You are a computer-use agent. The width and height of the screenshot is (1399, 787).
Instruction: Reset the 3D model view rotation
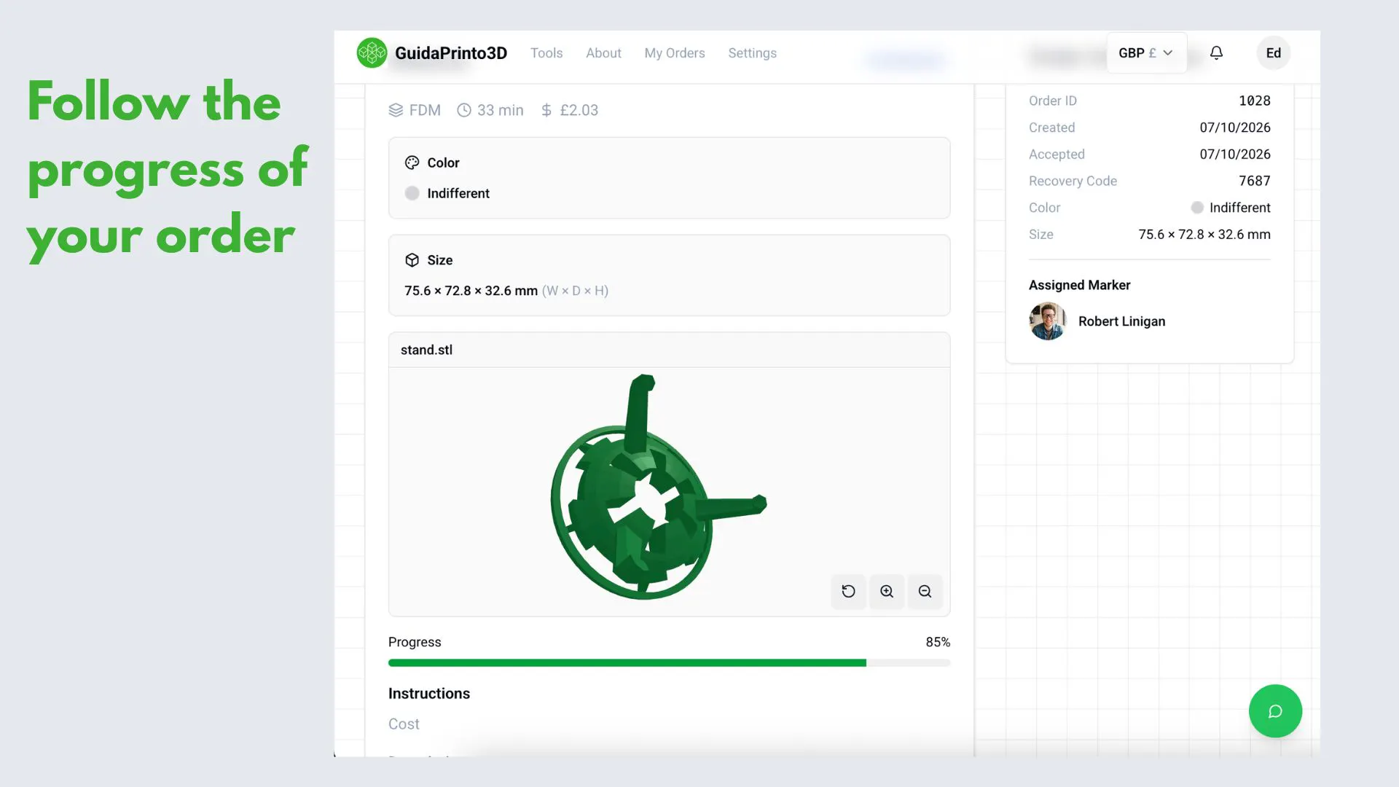tap(848, 592)
